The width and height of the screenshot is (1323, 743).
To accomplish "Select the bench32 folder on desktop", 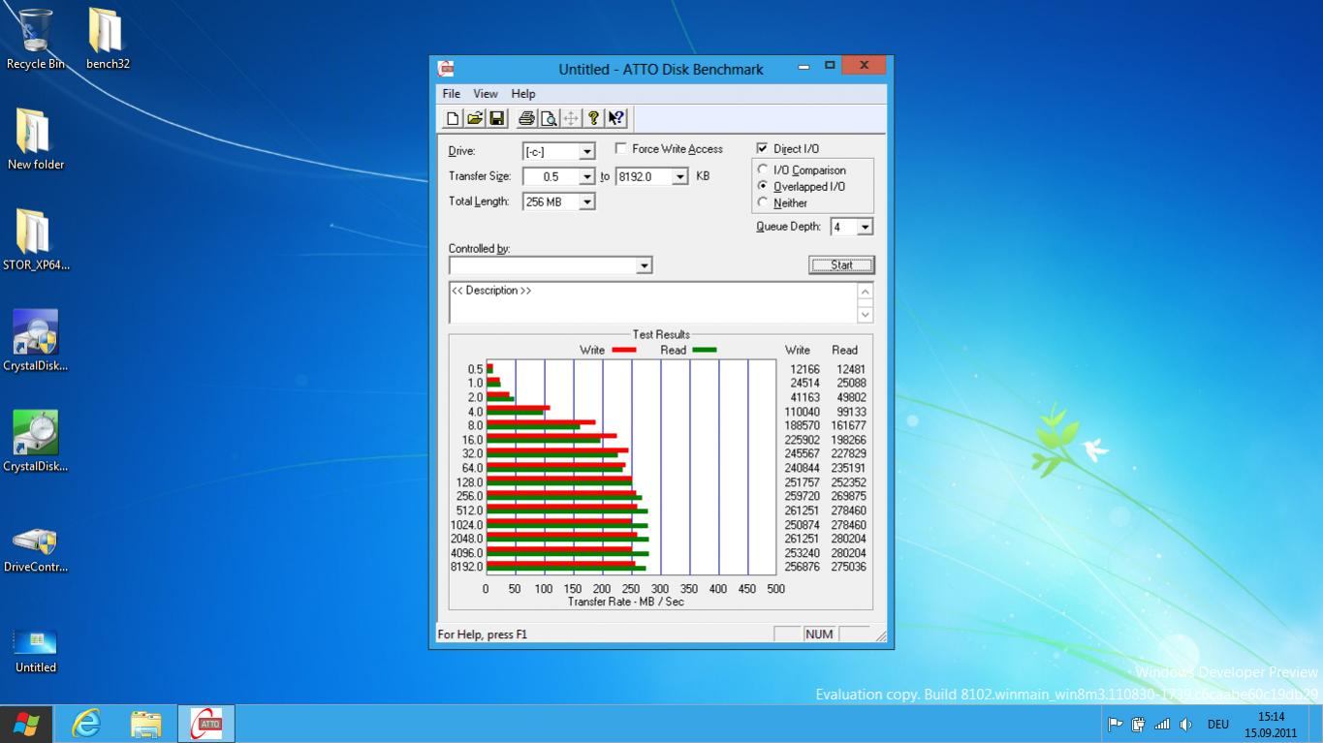I will [108, 39].
